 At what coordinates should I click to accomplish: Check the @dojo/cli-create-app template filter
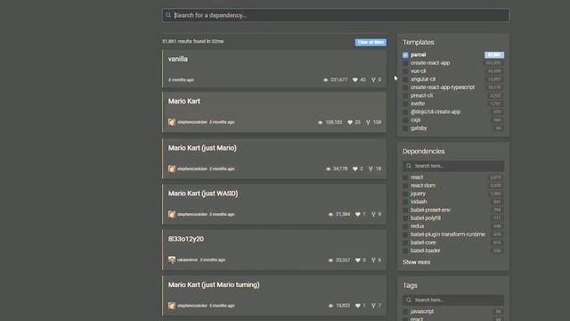tap(405, 112)
